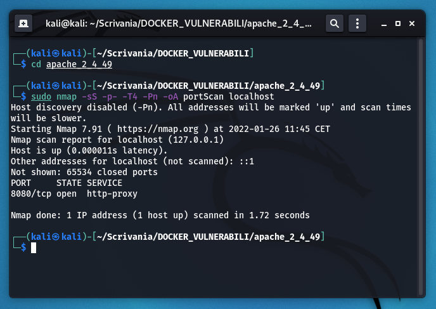Image resolution: width=436 pixels, height=309 pixels.
Task: Click the -T4 flag in command
Action: (130, 96)
